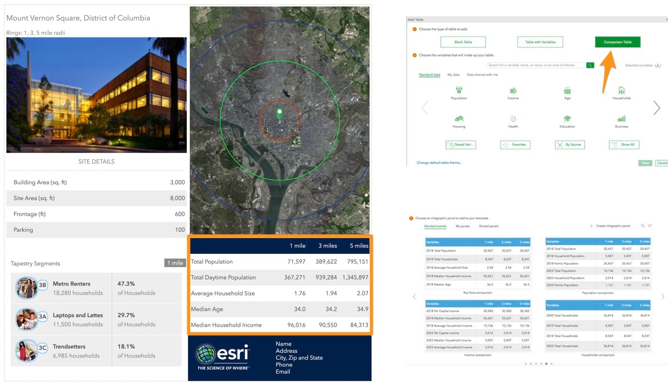668x385 pixels.
Task: Click the "SITE DETAILS" heading
Action: point(96,162)
